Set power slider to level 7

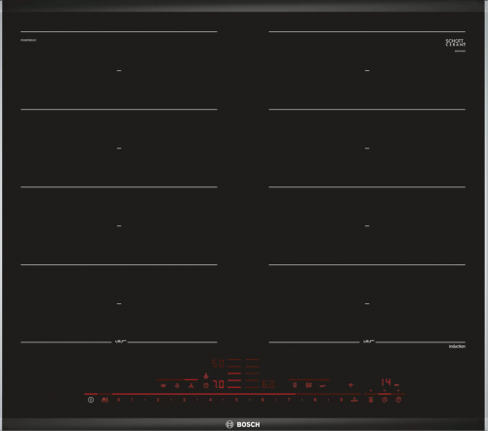coord(289,400)
